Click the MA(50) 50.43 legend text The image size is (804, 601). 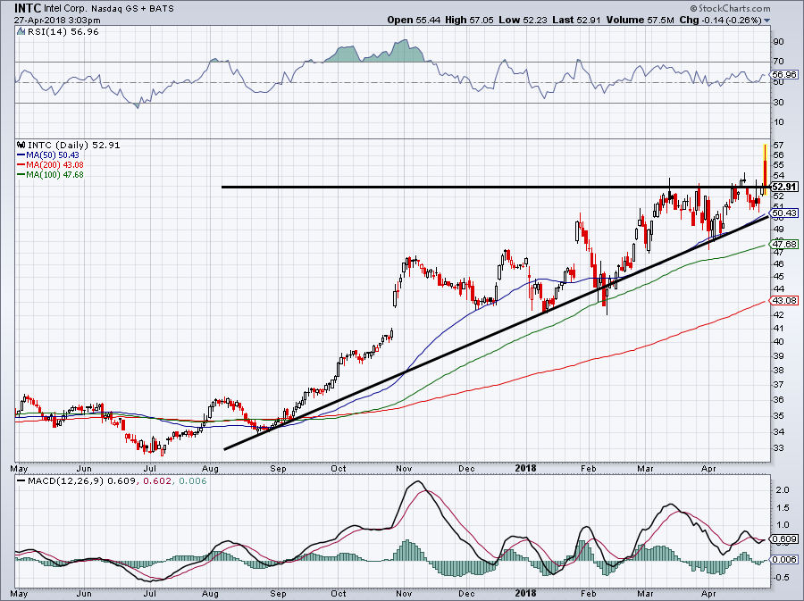tap(53, 154)
